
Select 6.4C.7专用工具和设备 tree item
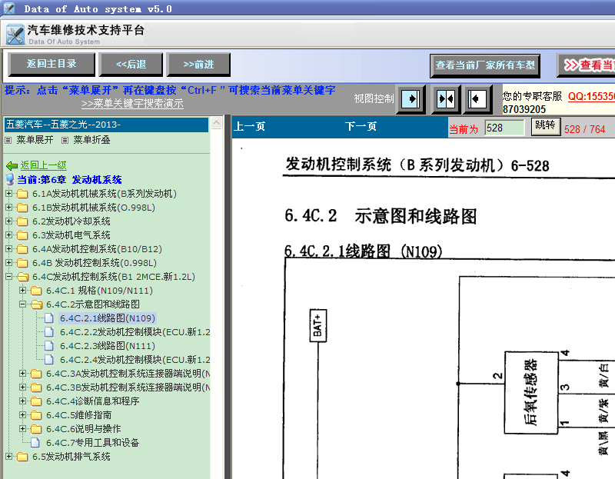pyautogui.click(x=92, y=443)
